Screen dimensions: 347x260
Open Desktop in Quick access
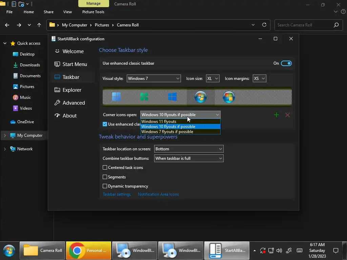coord(27,54)
